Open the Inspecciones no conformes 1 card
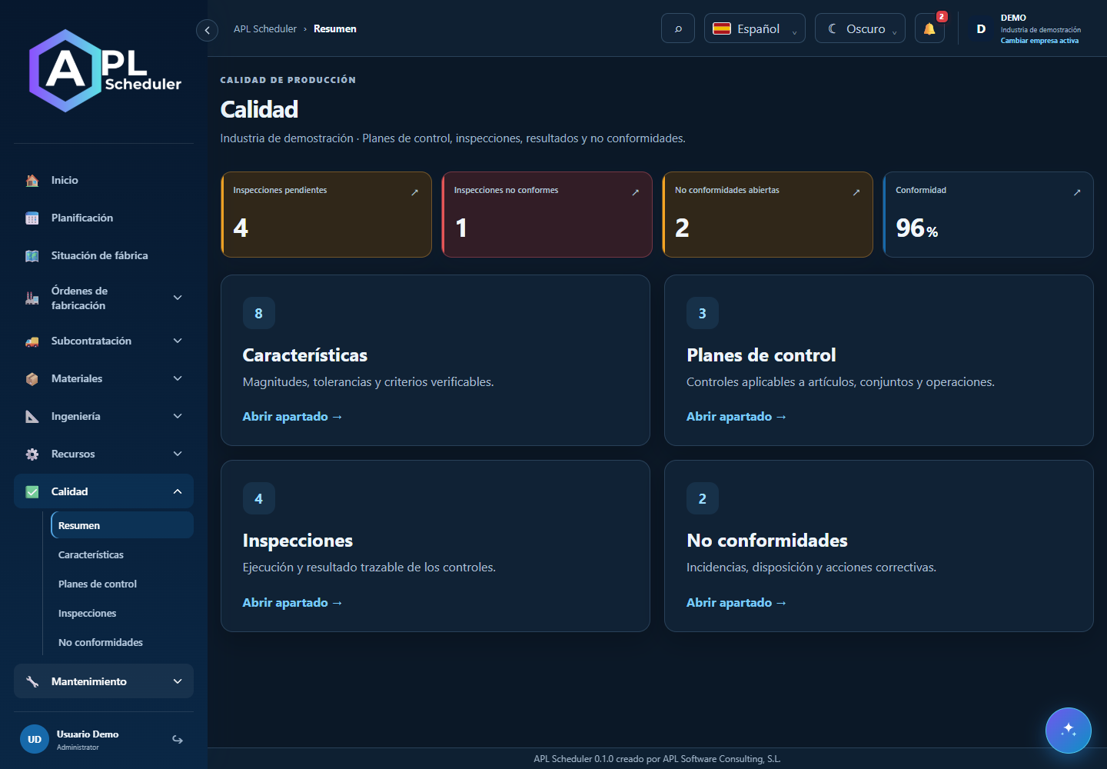Image resolution: width=1107 pixels, height=769 pixels. tap(547, 215)
